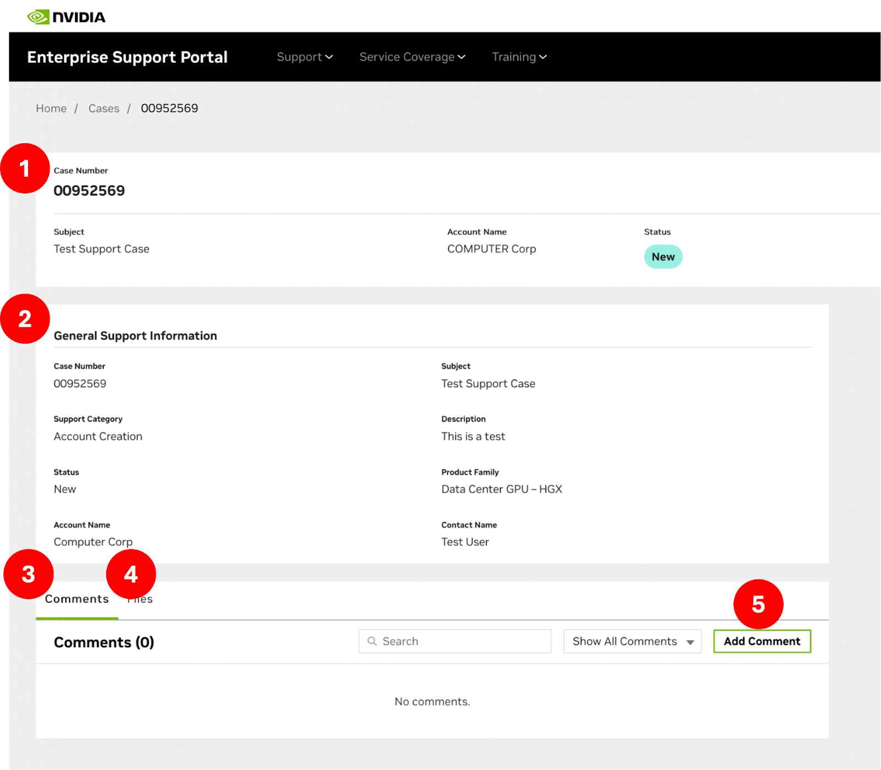Open the Training menu
Screen dimensions: 881x770
click(519, 57)
